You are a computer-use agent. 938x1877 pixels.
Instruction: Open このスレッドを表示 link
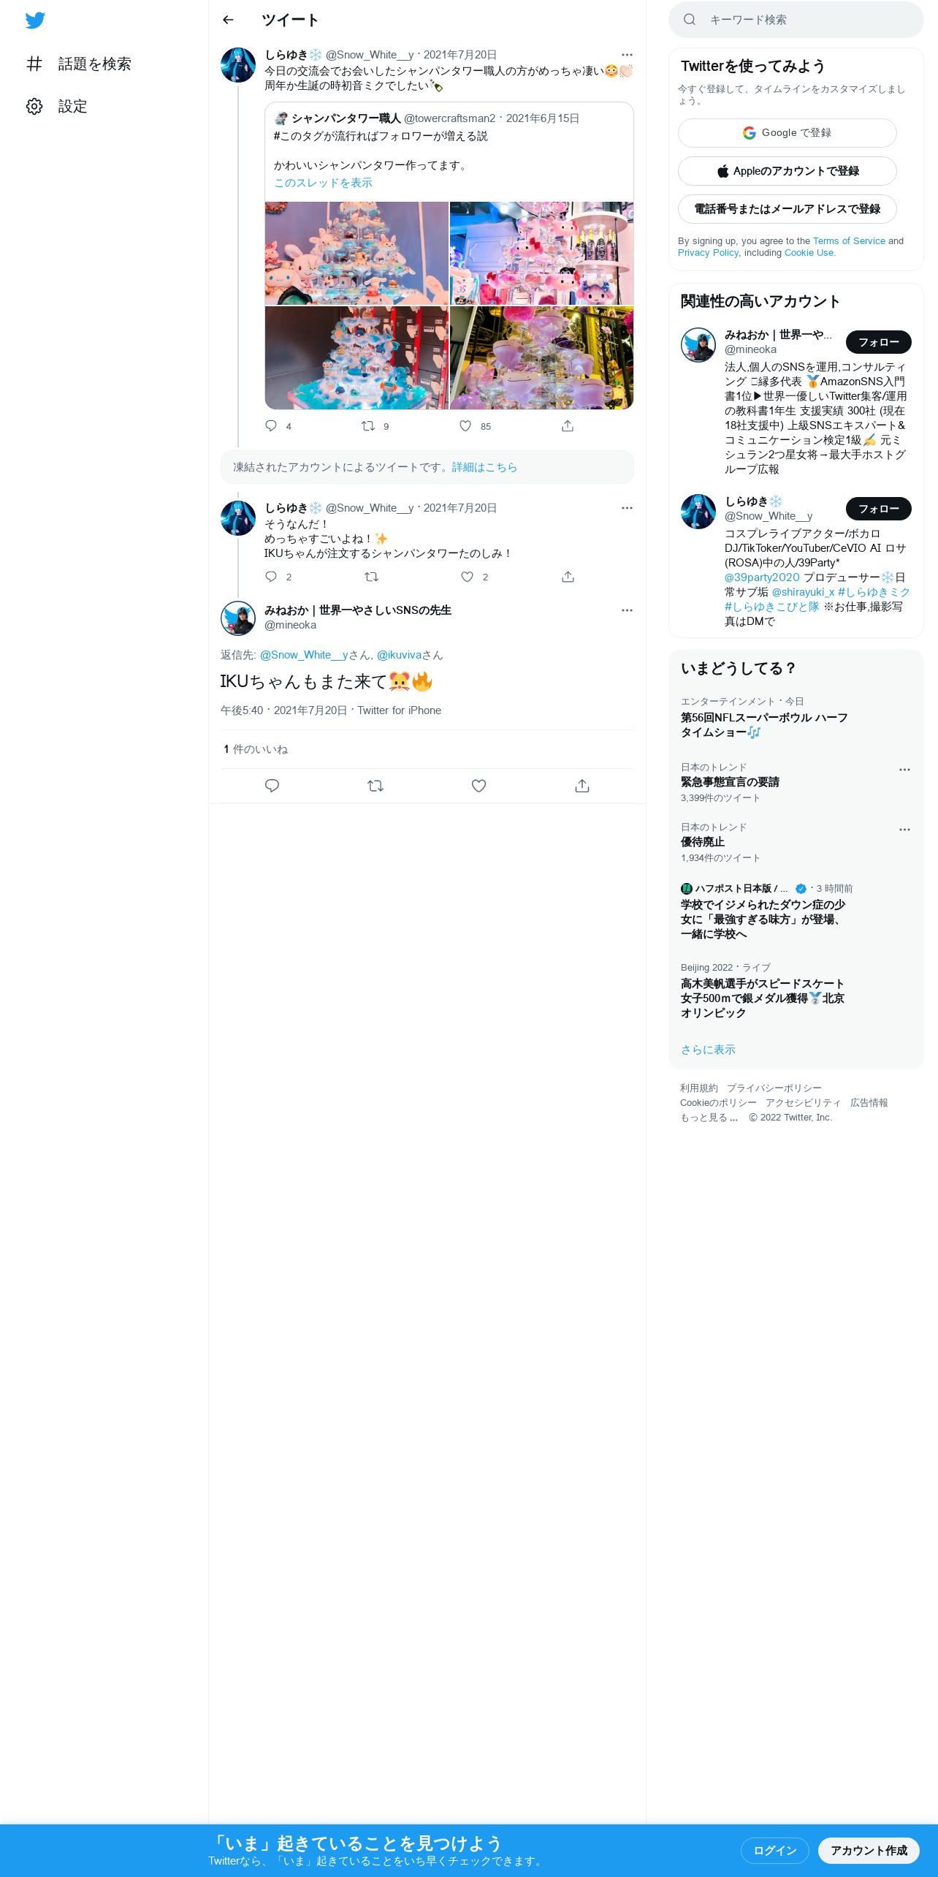tap(323, 183)
